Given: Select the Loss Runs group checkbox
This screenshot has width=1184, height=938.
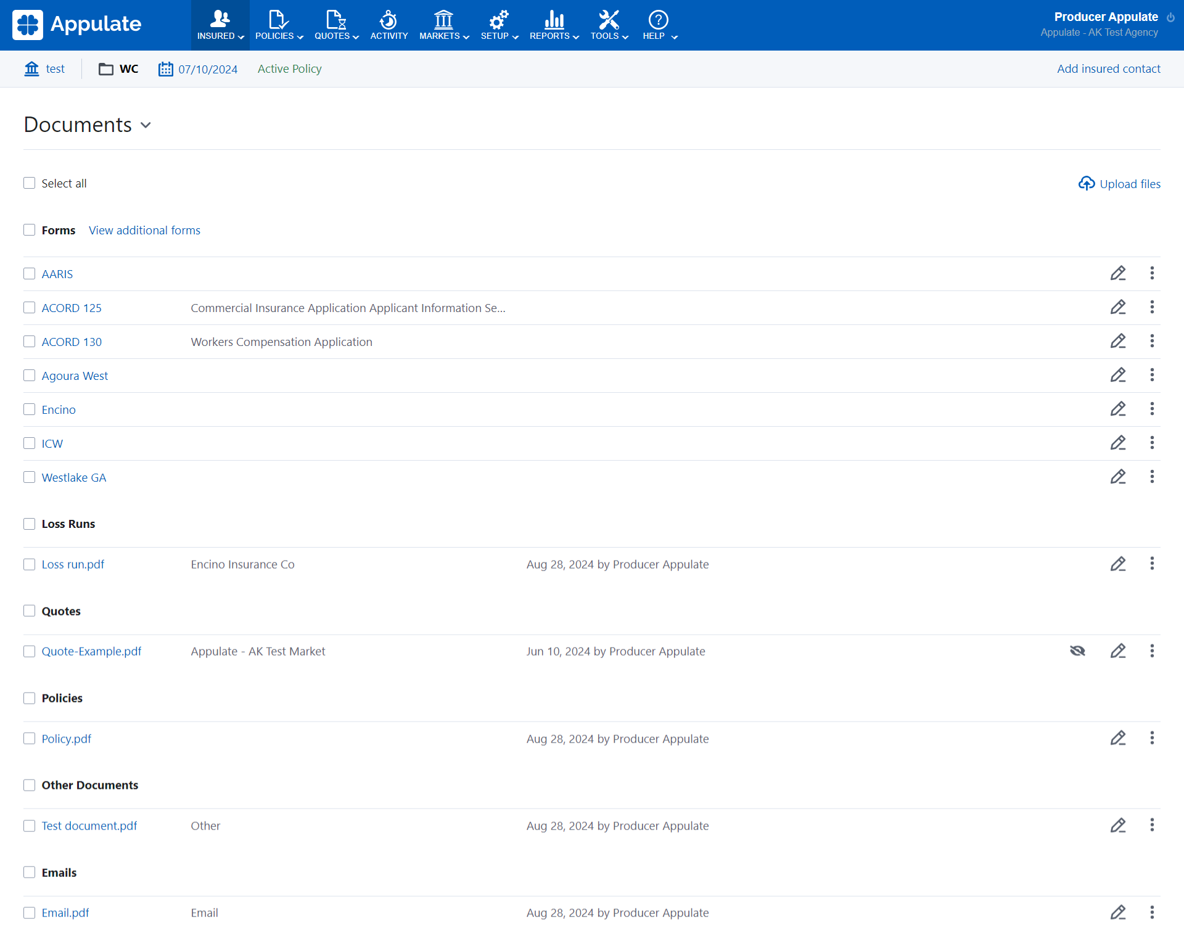Looking at the screenshot, I should coord(29,524).
